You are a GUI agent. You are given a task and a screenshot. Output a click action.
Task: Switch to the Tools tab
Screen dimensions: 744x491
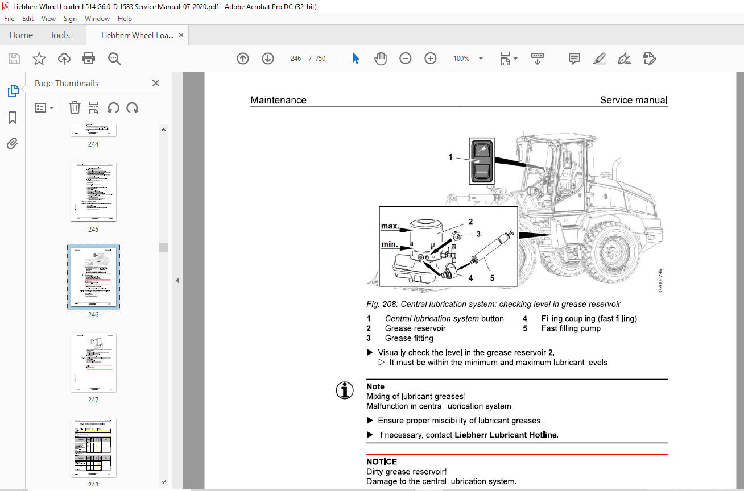(60, 35)
